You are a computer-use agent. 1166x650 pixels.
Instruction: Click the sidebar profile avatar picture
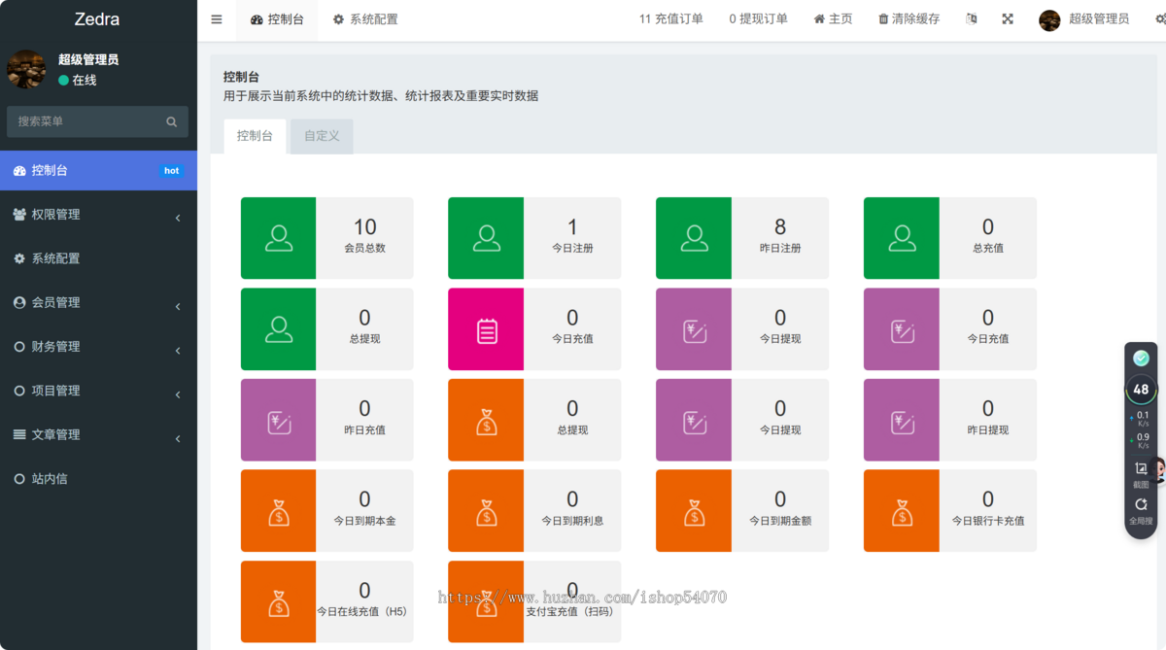(x=26, y=69)
